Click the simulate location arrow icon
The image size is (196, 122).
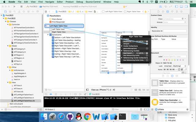(x=85, y=94)
